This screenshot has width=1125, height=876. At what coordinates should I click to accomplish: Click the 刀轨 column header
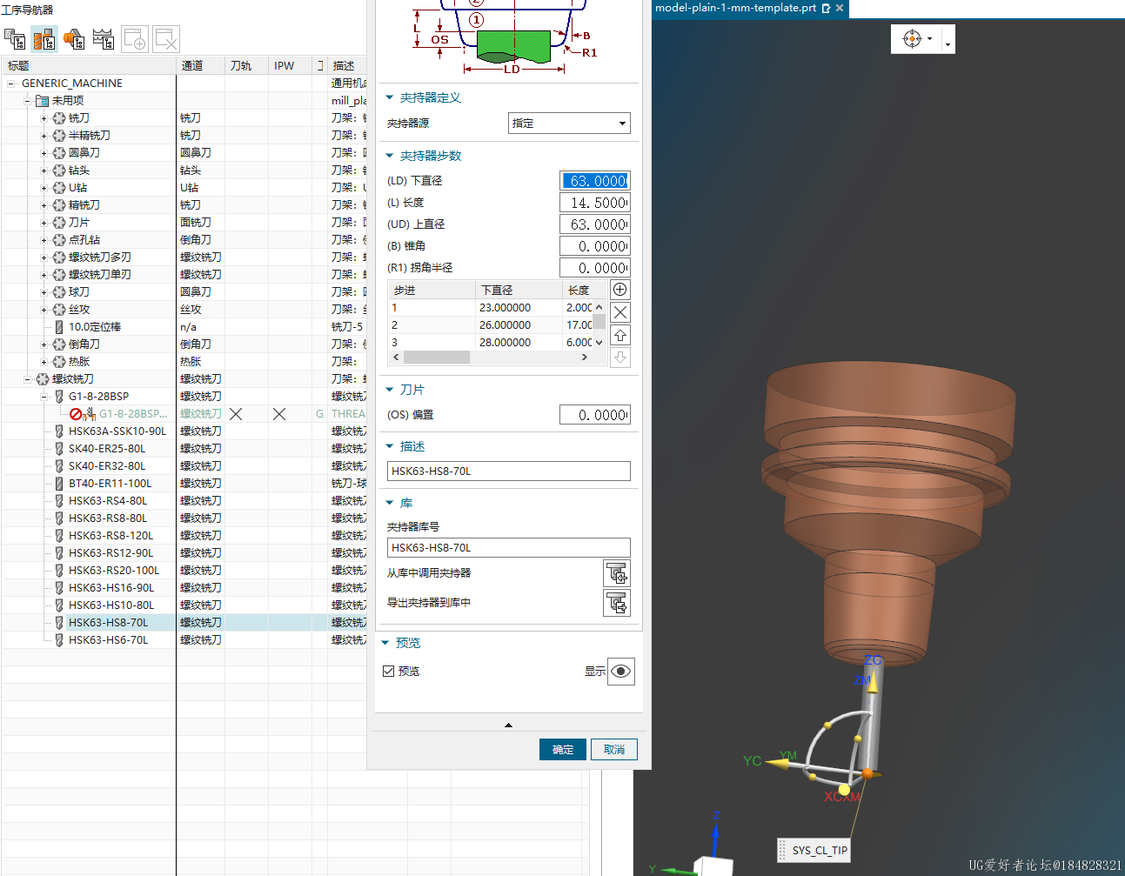[x=247, y=65]
